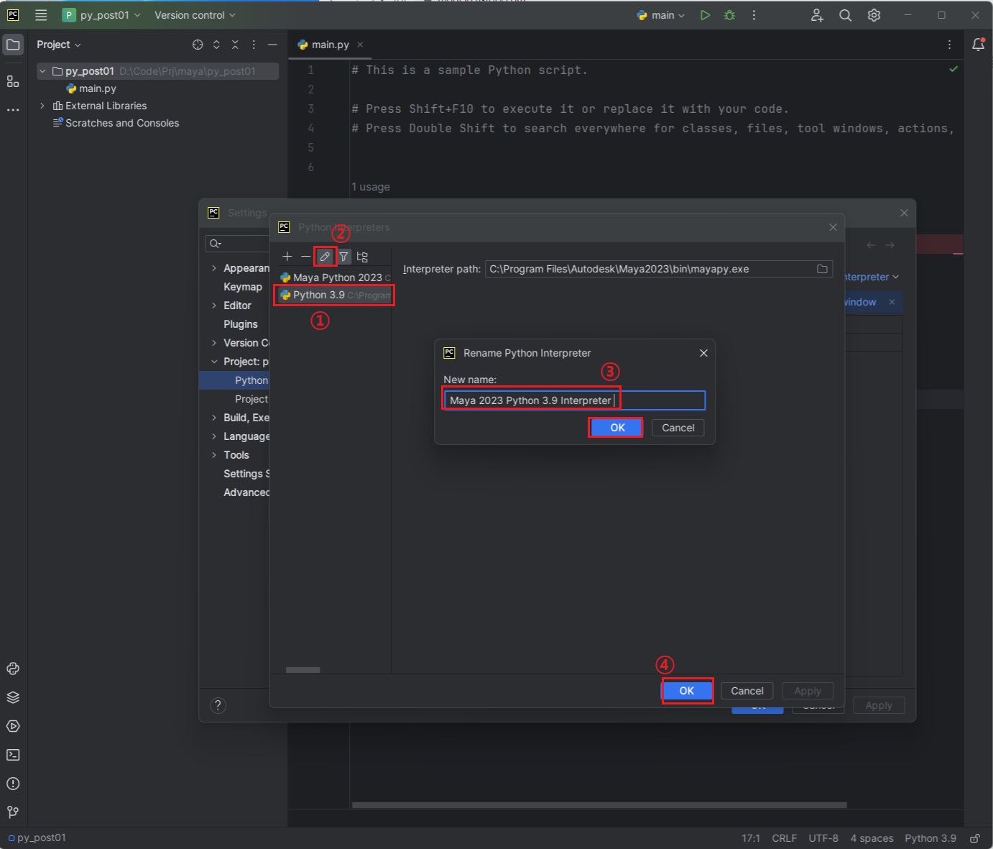Open the Notifications bell

[x=978, y=45]
